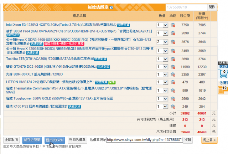Change quantity dropdown for HyperX DDR3-1600-8GB
The height and width of the screenshot is (154, 228).
coord(162,42)
